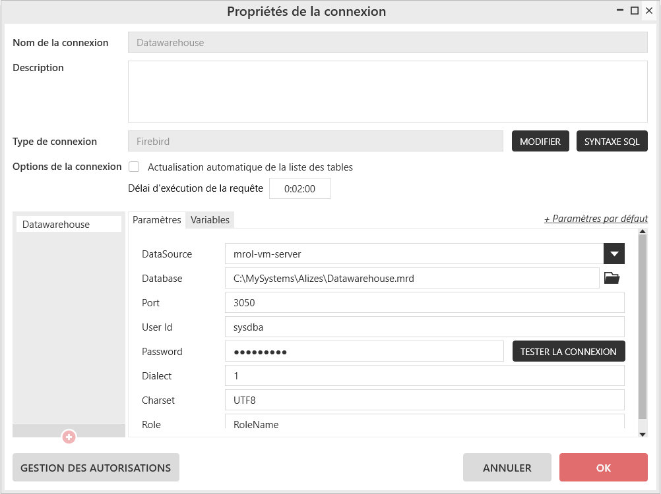Click the Paramètres par défaut link
Screen dimensions: 661x494
tap(596, 219)
